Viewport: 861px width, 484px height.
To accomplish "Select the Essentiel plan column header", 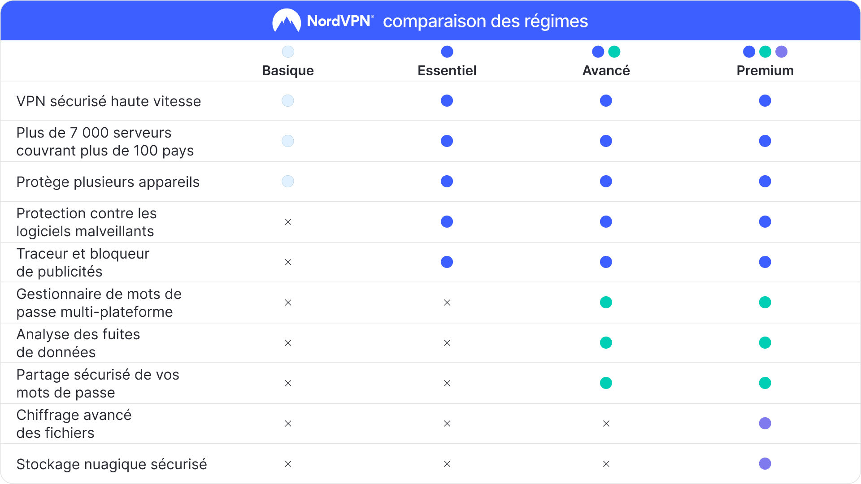I will coord(447,70).
